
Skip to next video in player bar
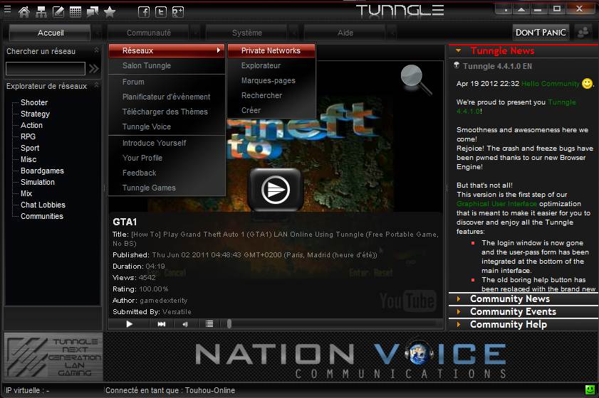point(162,324)
